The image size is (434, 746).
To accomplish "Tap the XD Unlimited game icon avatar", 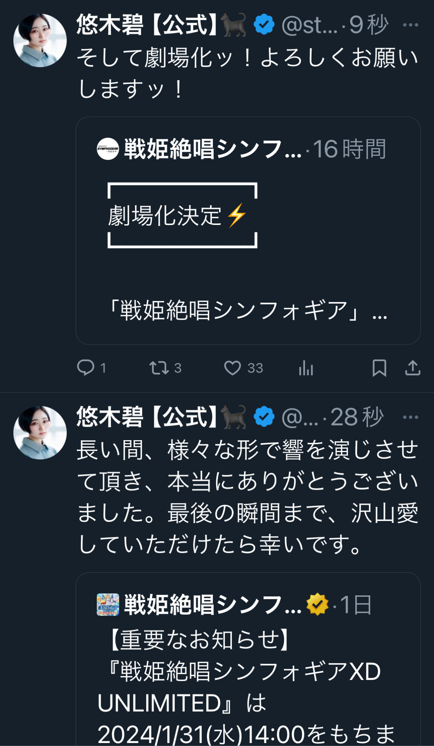I will (x=108, y=604).
